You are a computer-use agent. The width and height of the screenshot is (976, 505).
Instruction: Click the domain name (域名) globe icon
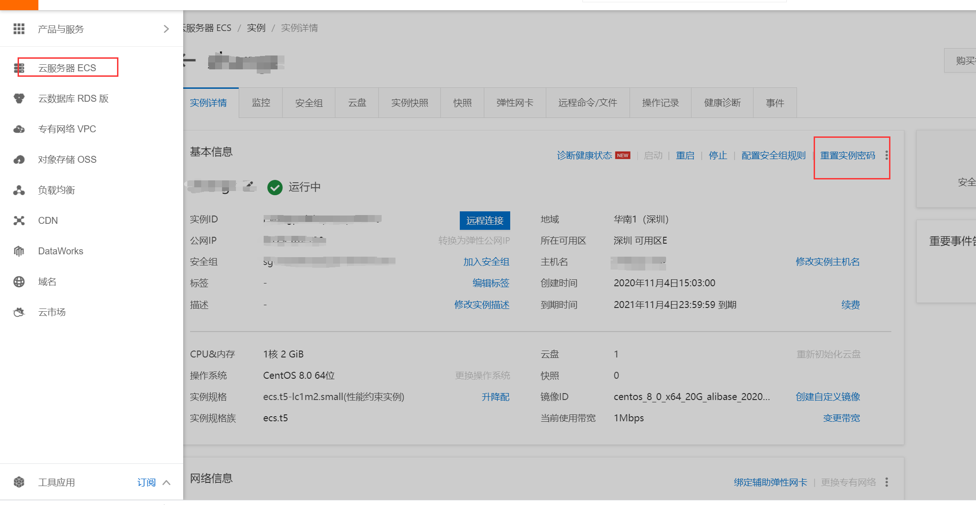(19, 282)
